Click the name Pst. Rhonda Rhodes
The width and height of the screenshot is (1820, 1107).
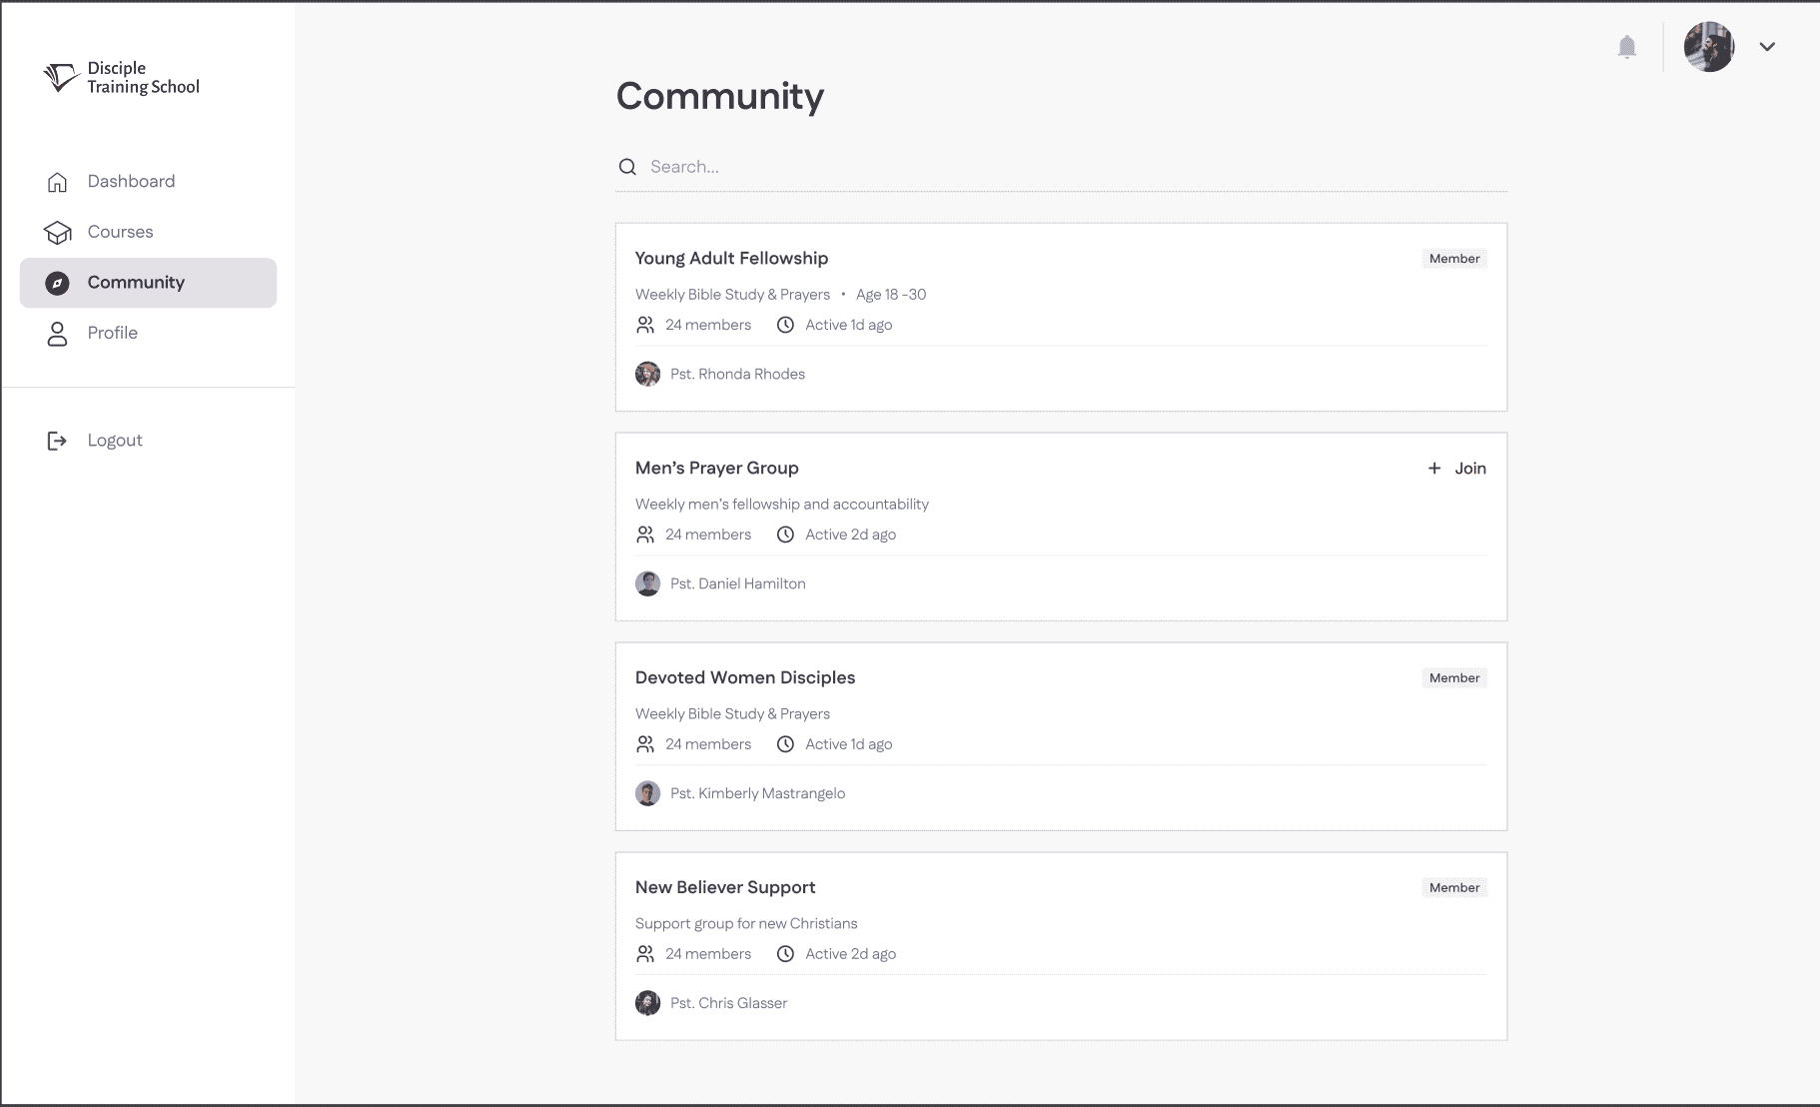[737, 375]
